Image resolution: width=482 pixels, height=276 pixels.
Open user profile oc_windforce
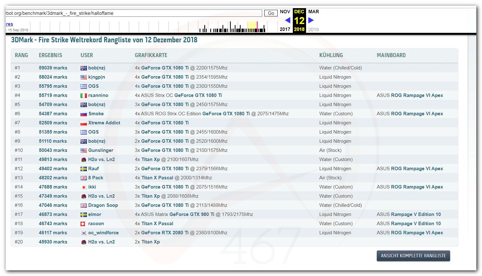(x=104, y=233)
